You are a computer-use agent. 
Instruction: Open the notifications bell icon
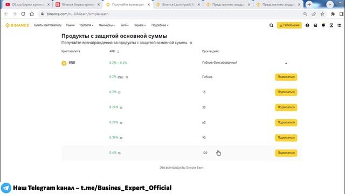323,25
